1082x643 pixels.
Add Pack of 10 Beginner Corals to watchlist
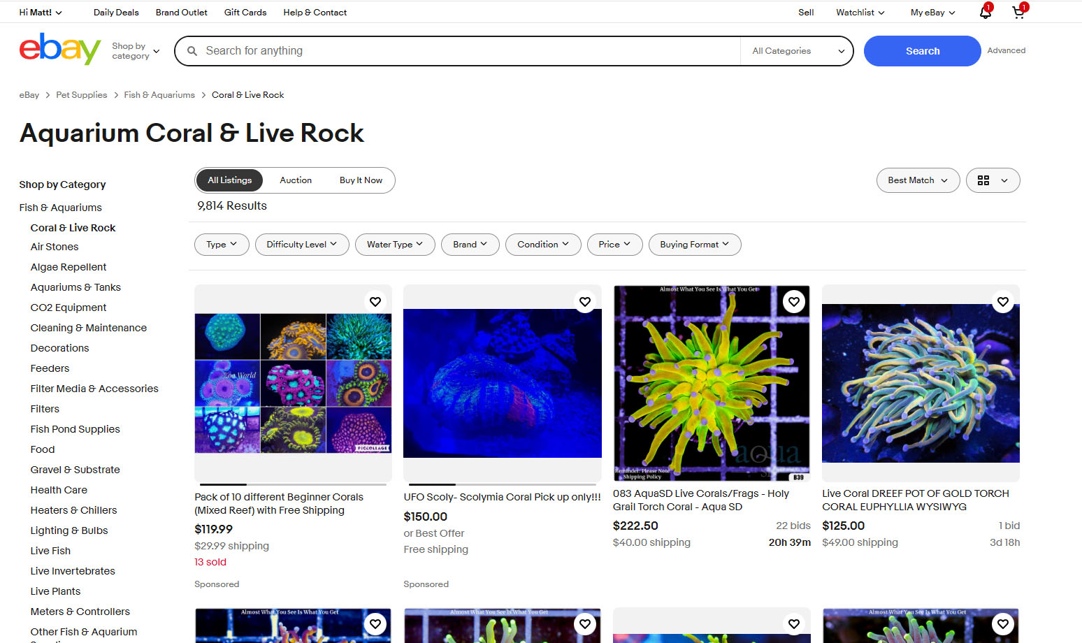click(x=375, y=301)
